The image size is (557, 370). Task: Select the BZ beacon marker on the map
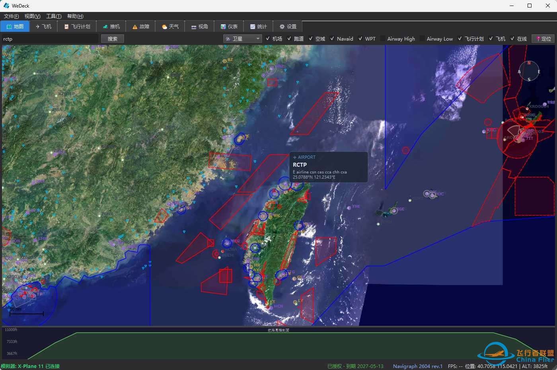pos(225,61)
